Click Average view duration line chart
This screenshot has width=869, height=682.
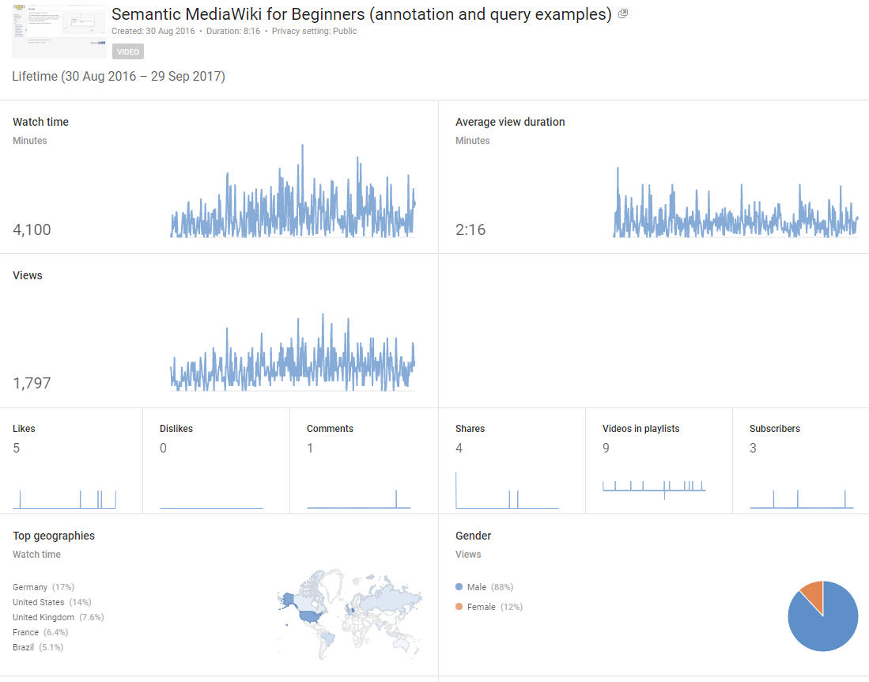[735, 203]
